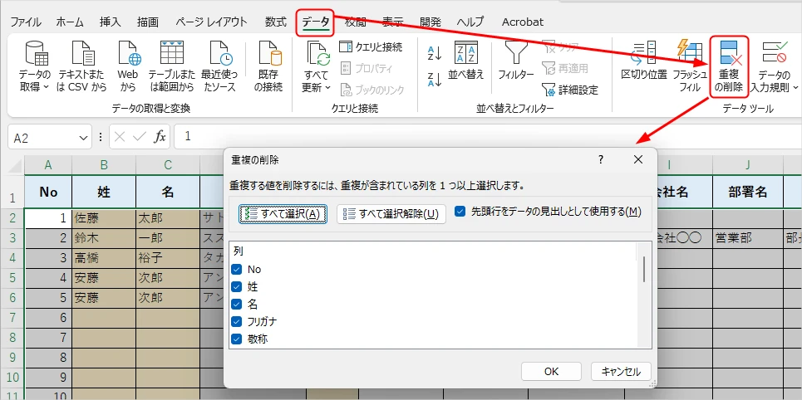
Task: Uncheck the 名 column checkbox
Action: [x=236, y=304]
